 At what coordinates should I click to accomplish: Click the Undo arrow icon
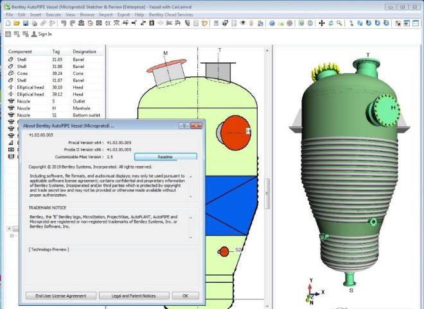click(x=64, y=23)
